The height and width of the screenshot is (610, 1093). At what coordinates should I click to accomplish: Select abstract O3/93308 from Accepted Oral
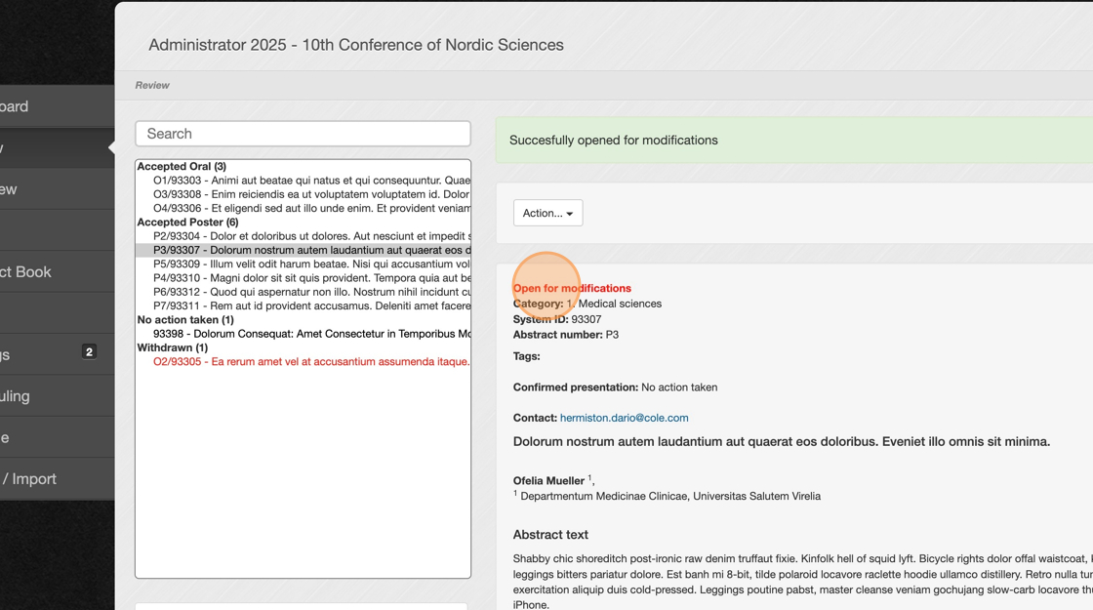310,194
